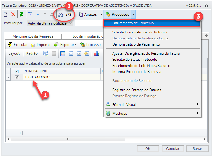Image resolution: width=213 pixels, height=157 pixels.
Task: Click the Executar button label
Action: [20, 45]
